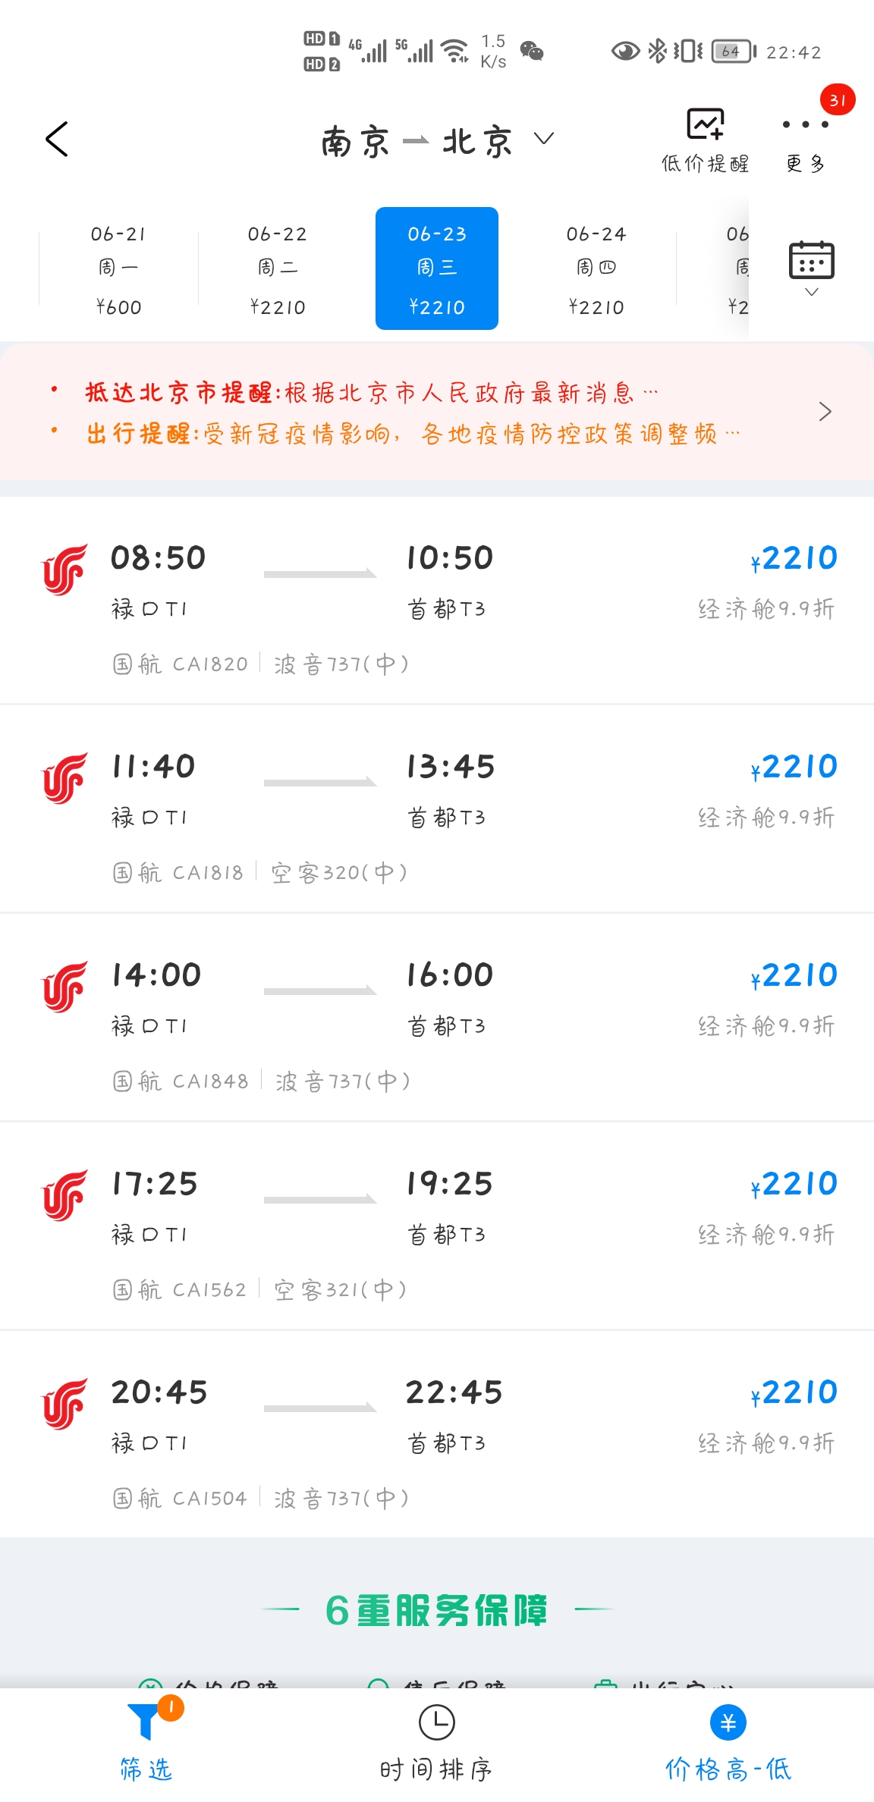Select the highlighted 06-23 周三 date tab
The width and height of the screenshot is (874, 1802).
(x=437, y=268)
